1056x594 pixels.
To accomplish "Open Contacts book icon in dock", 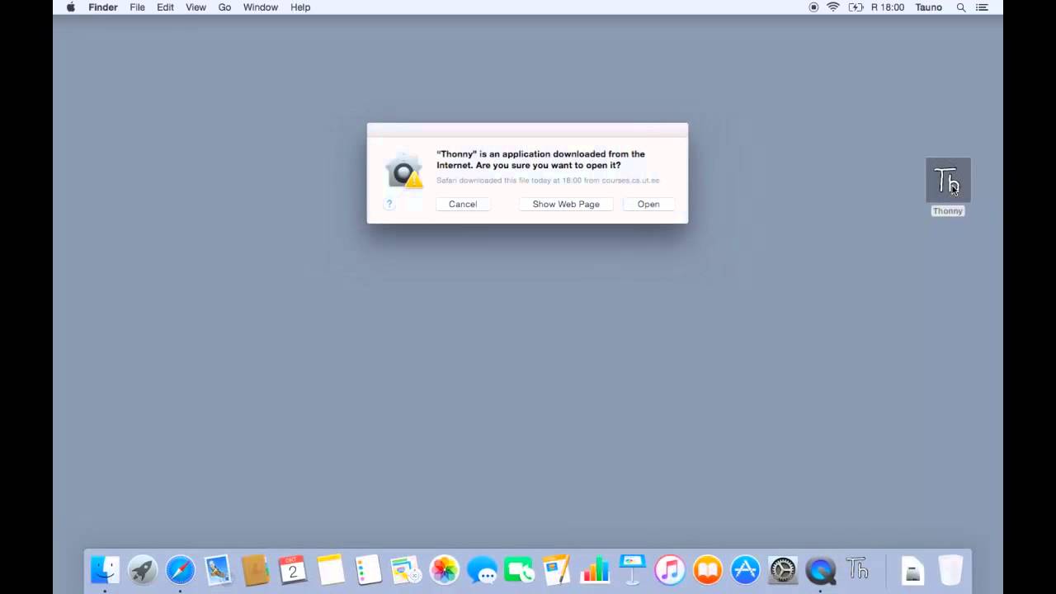I will pos(256,569).
